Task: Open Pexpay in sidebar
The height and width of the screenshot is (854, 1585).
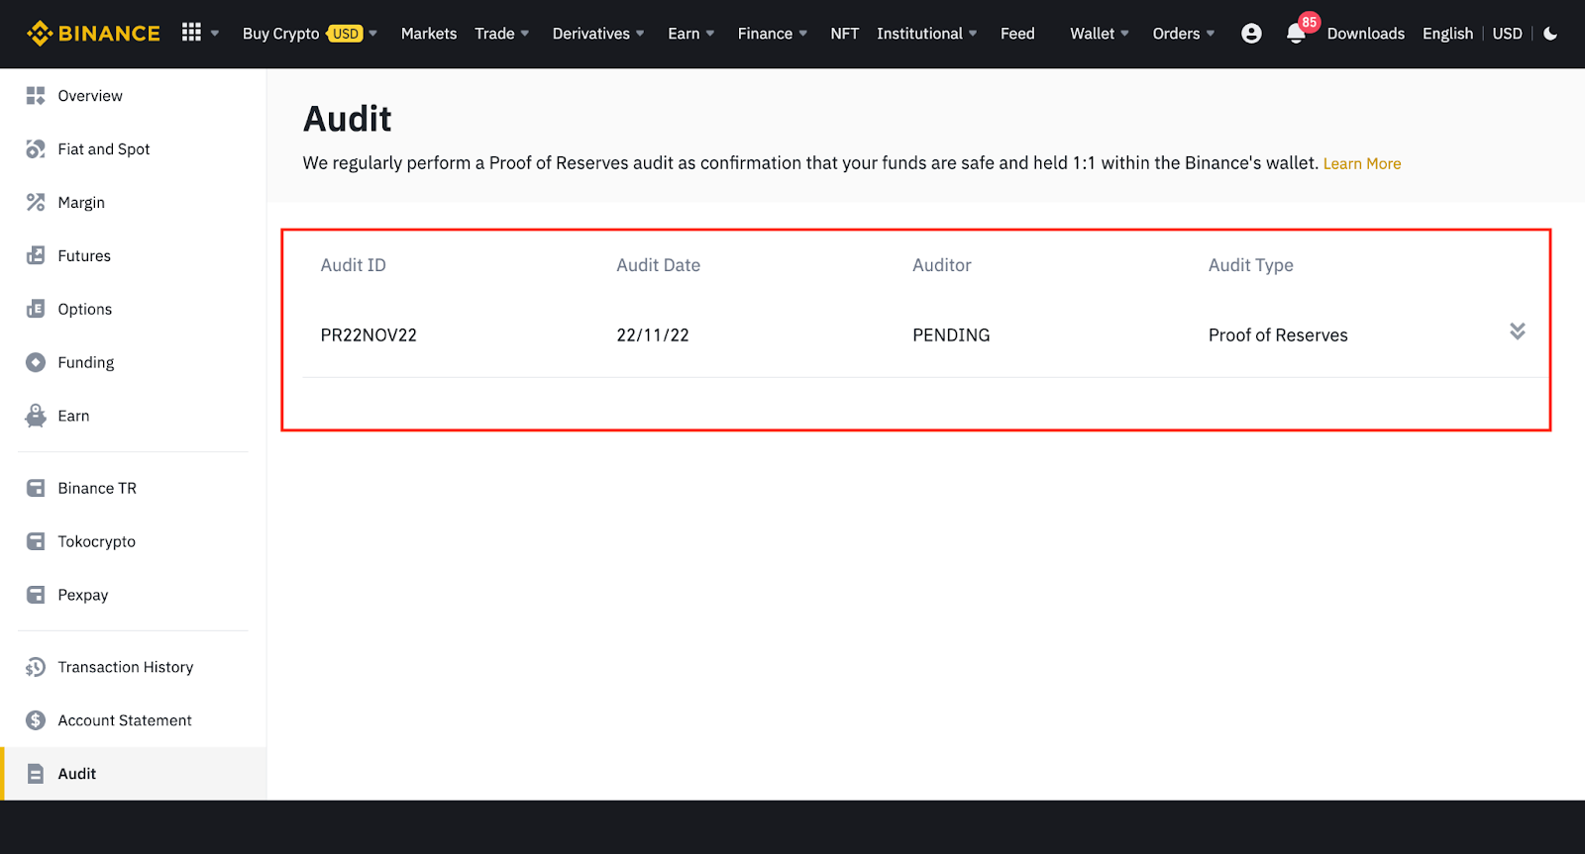Action: click(83, 596)
